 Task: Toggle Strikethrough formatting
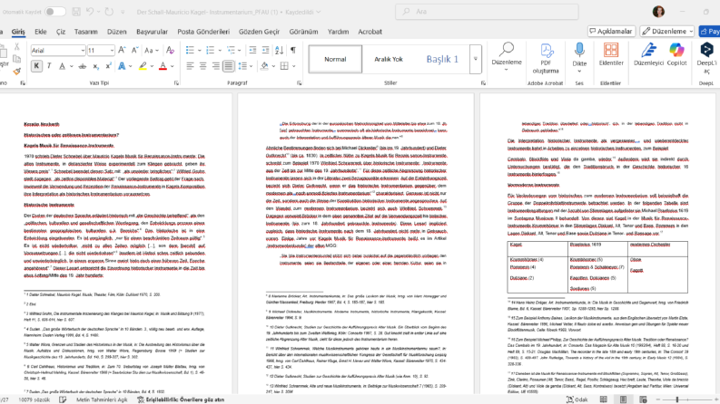(83, 66)
